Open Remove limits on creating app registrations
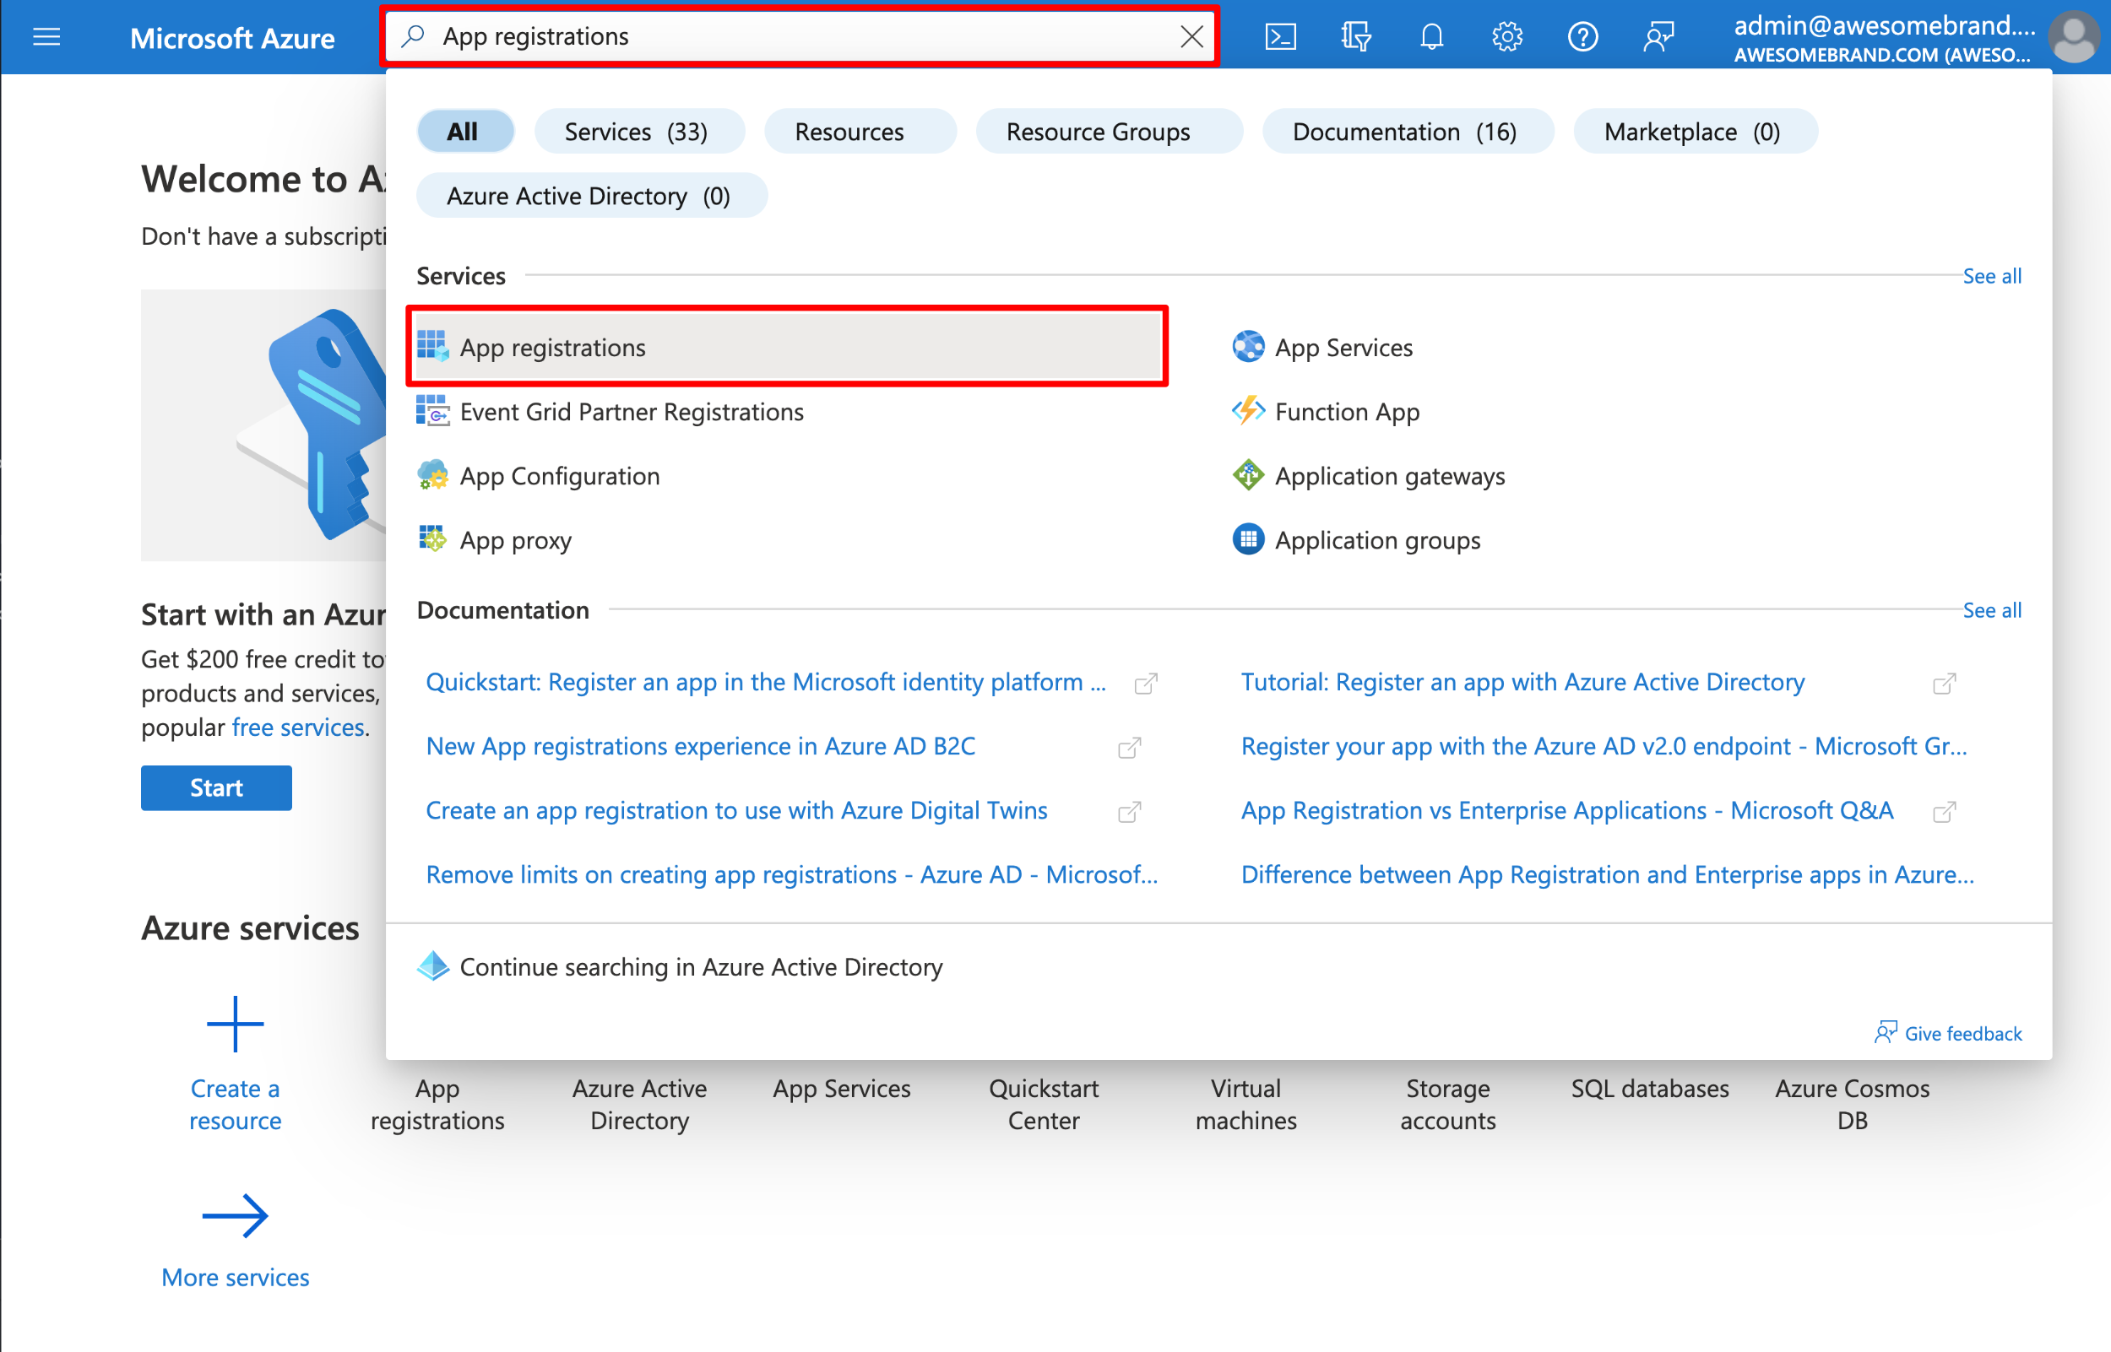This screenshot has height=1352, width=2111. coord(791,873)
